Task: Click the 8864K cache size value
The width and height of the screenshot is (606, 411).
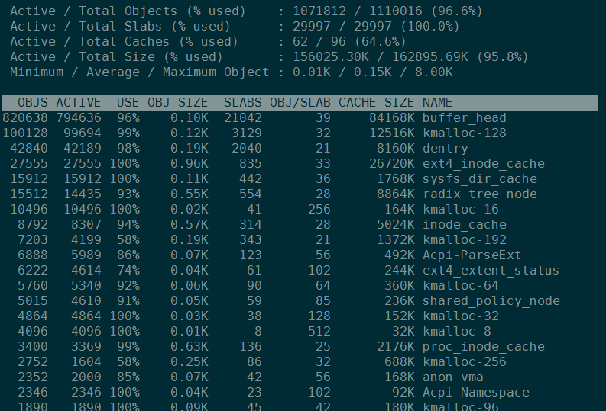Action: [395, 194]
